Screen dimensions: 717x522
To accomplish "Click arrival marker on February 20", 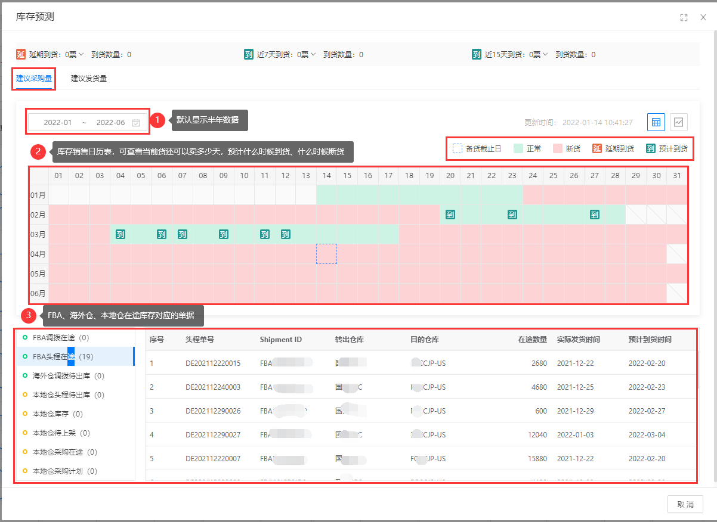I will 450,215.
